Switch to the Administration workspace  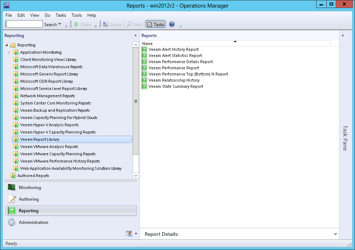tap(71, 222)
